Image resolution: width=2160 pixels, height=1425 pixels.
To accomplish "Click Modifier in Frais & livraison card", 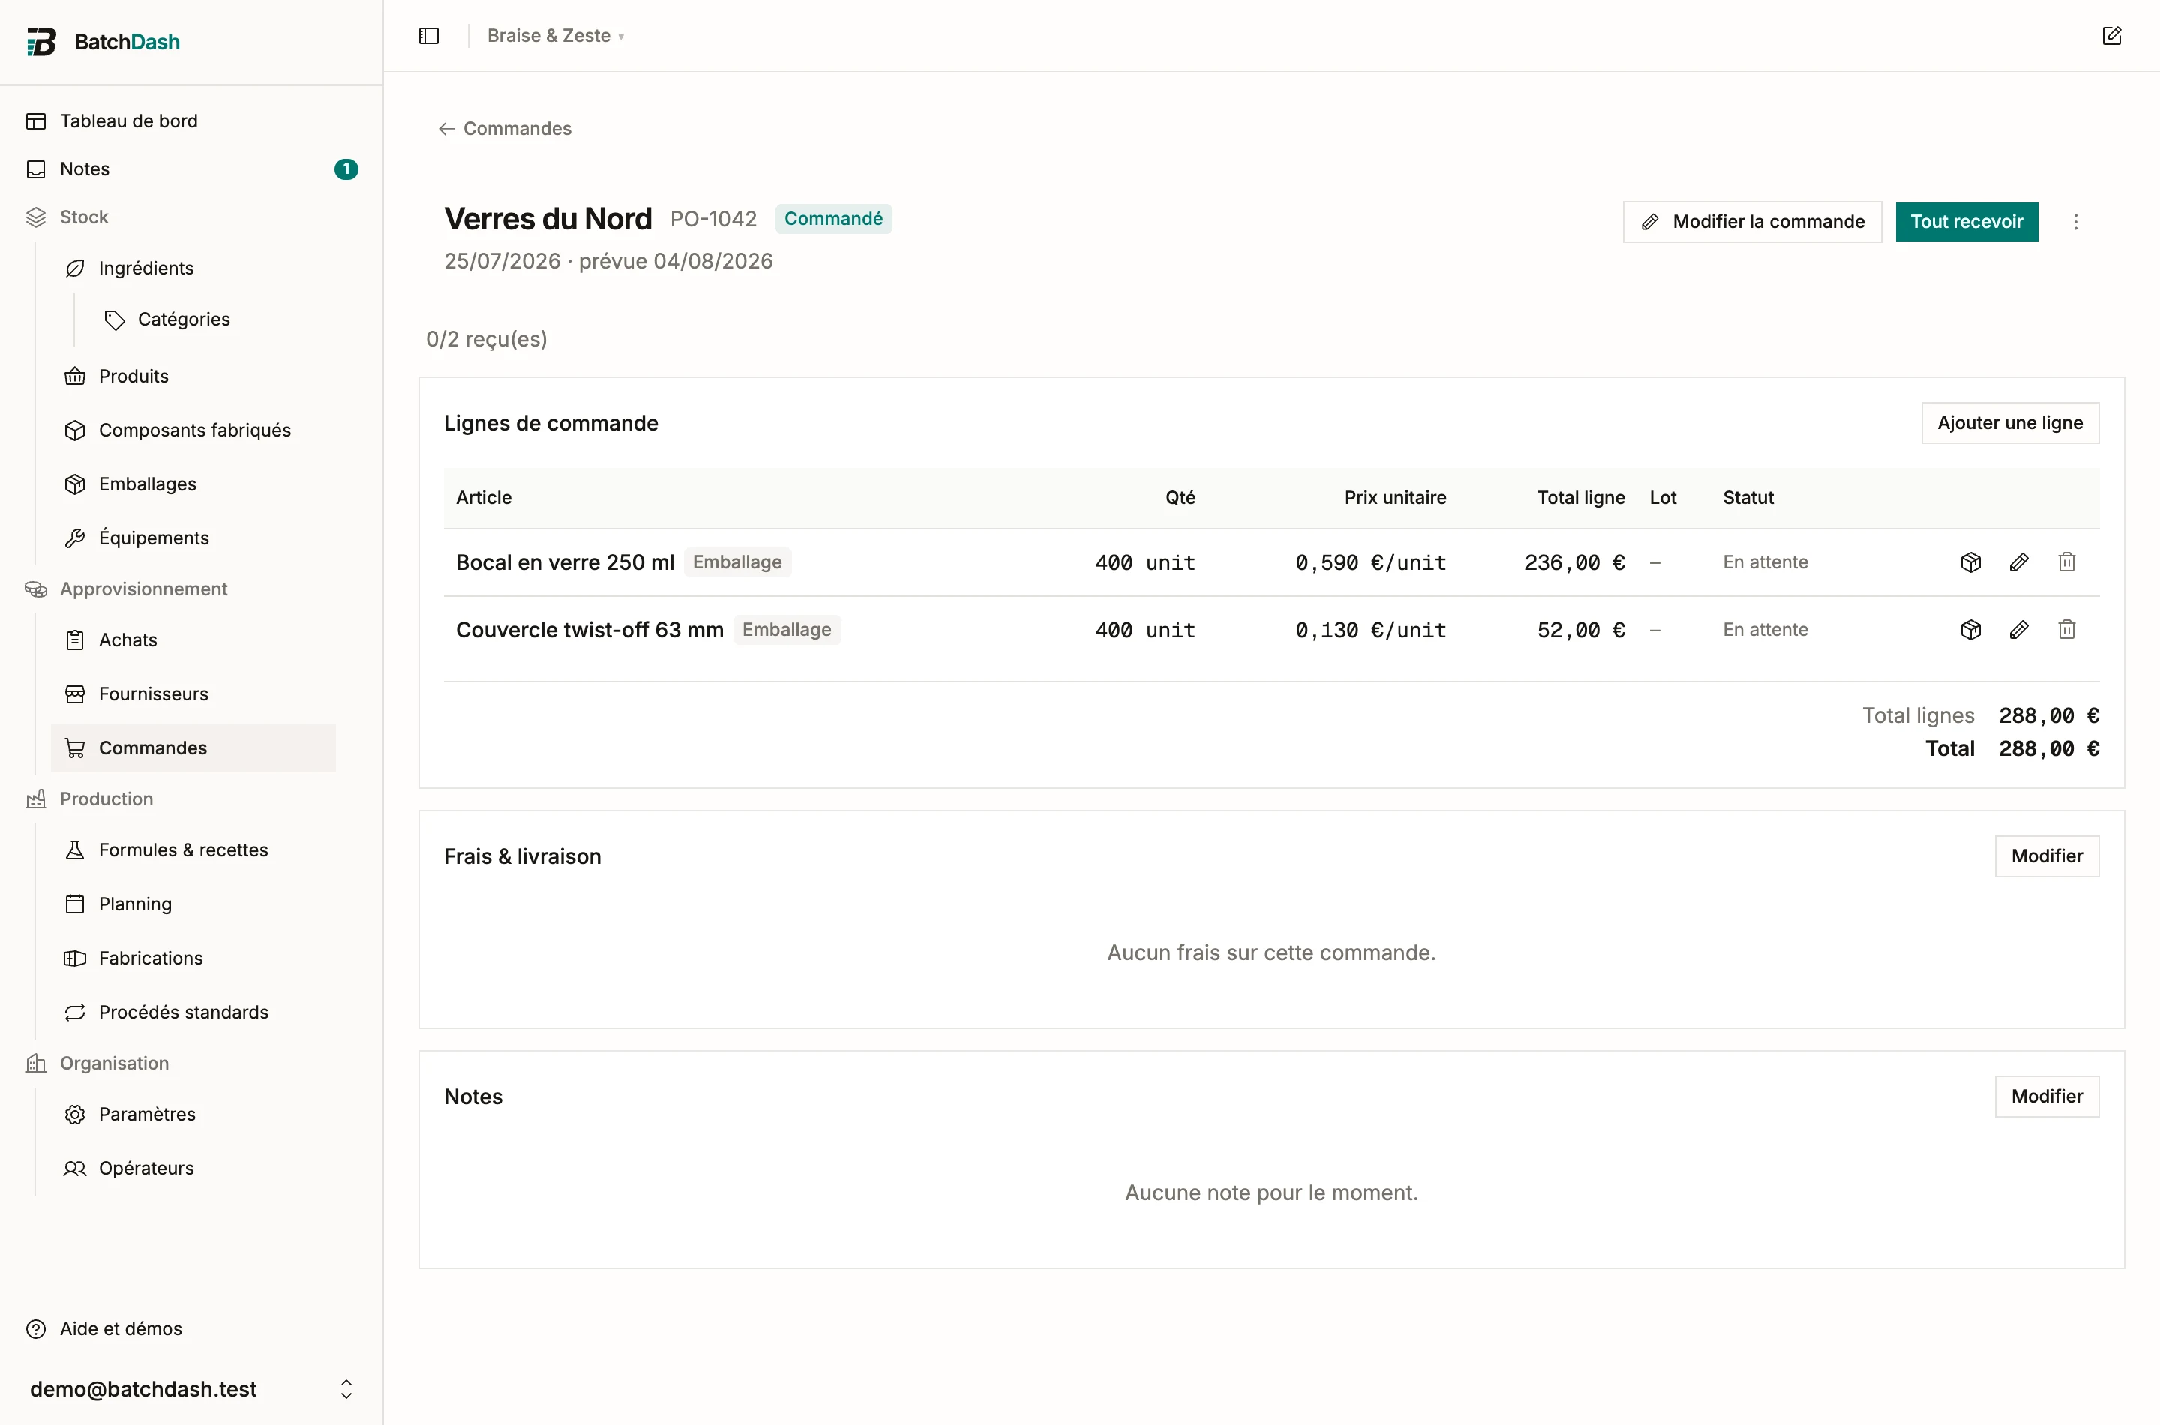I will point(2047,856).
